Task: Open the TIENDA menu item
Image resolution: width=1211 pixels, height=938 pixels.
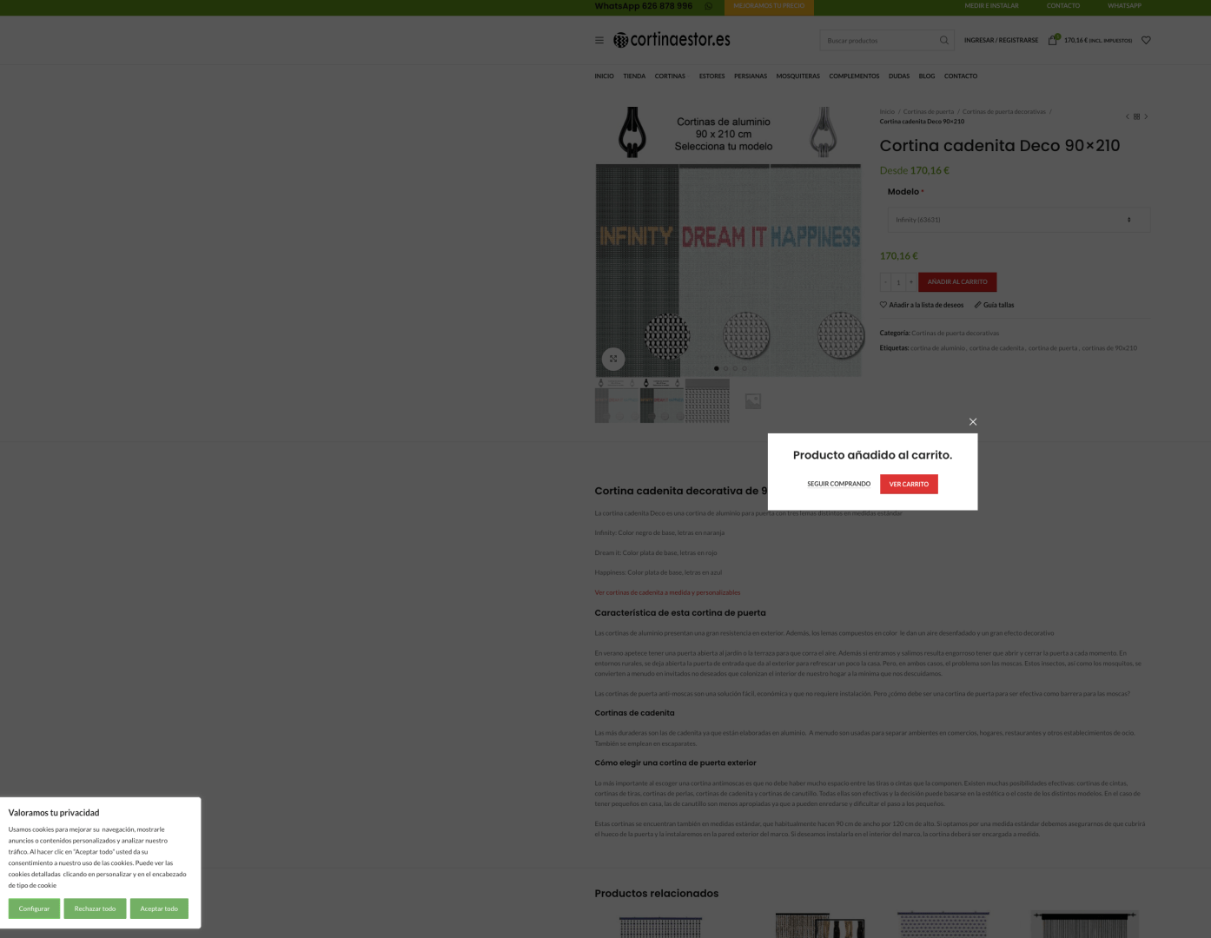Action: [x=634, y=76]
